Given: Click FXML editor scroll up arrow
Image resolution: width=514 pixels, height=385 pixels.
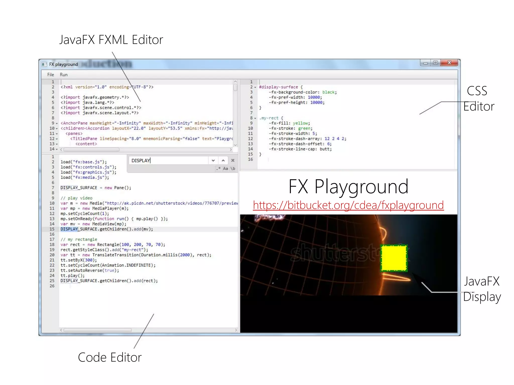Looking at the screenshot, I should click(235, 82).
